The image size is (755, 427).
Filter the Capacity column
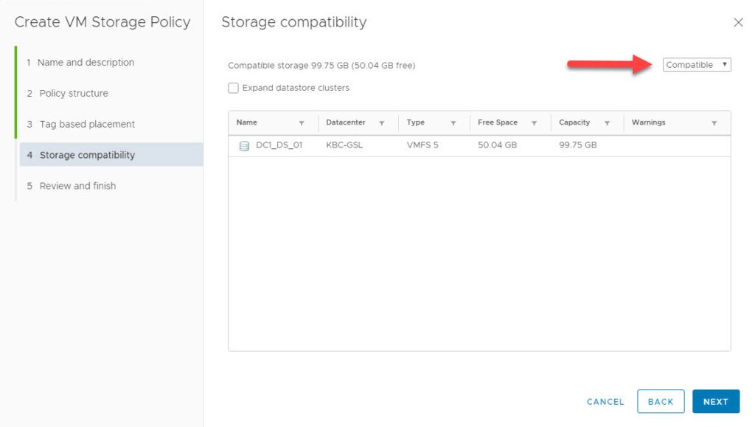(x=608, y=122)
